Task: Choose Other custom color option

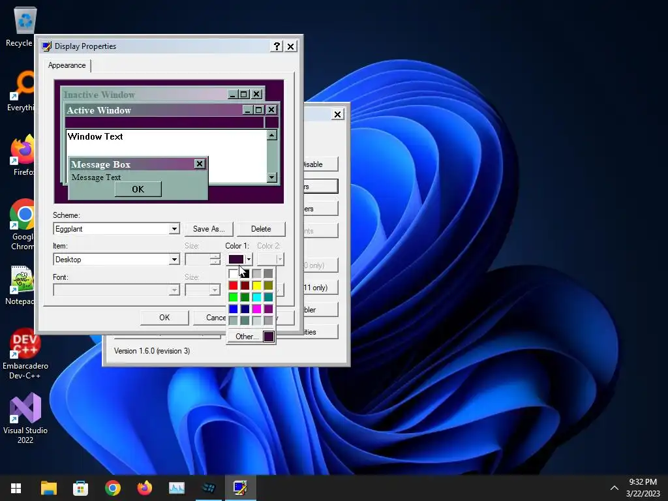Action: pyautogui.click(x=247, y=337)
